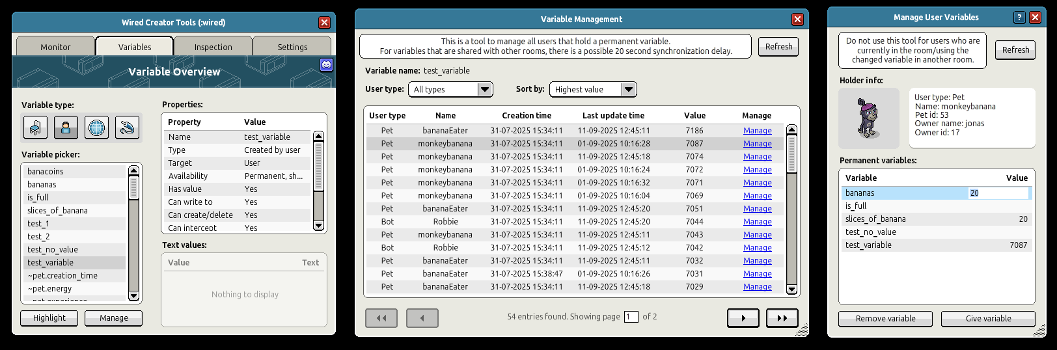Open help in Manage User Variables
Screen dimensions: 1057x350
tap(1019, 18)
